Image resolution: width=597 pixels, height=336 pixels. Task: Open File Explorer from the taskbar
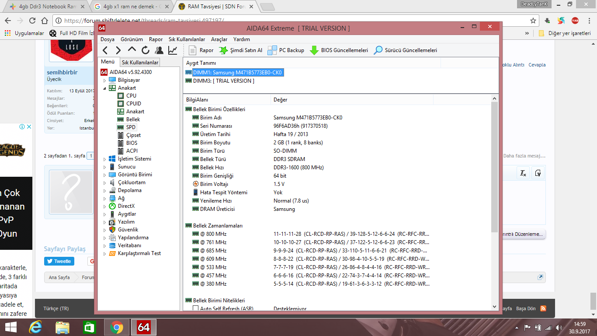(62, 327)
